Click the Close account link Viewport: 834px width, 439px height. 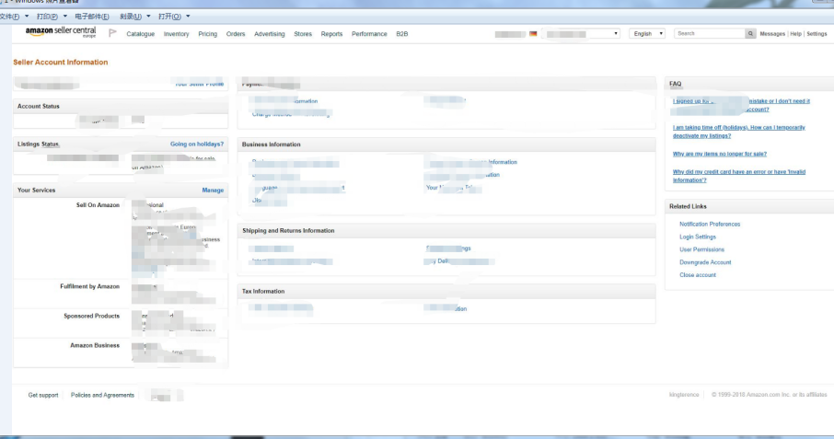698,275
